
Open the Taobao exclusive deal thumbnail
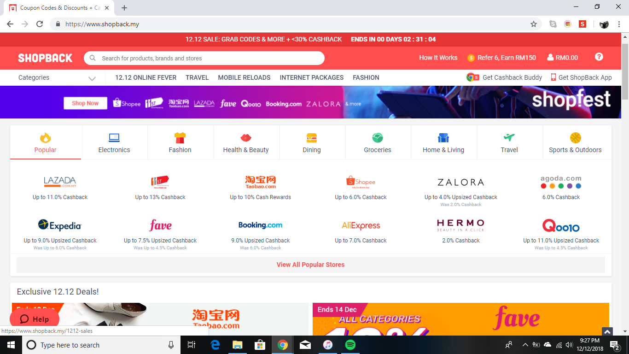click(x=160, y=319)
